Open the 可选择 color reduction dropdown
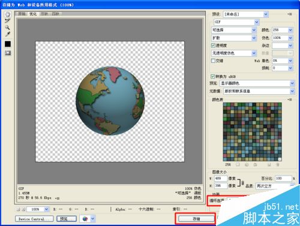Screen dimensions: 300x226 [234, 30]
